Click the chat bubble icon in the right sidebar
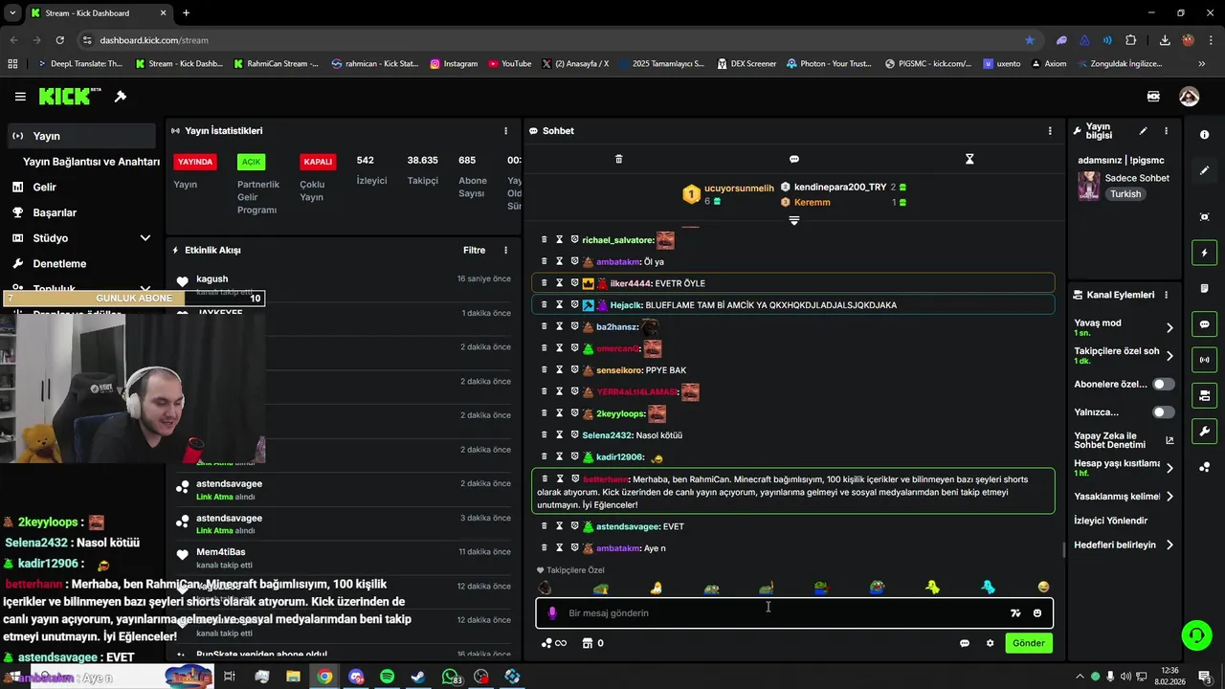1225x689 pixels. [1204, 324]
